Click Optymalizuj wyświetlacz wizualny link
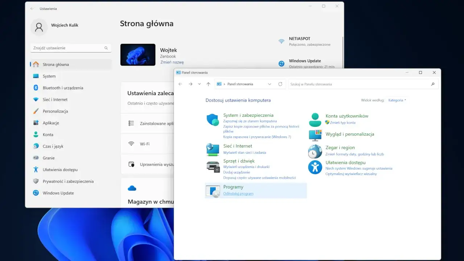The image size is (464, 261). point(351,174)
